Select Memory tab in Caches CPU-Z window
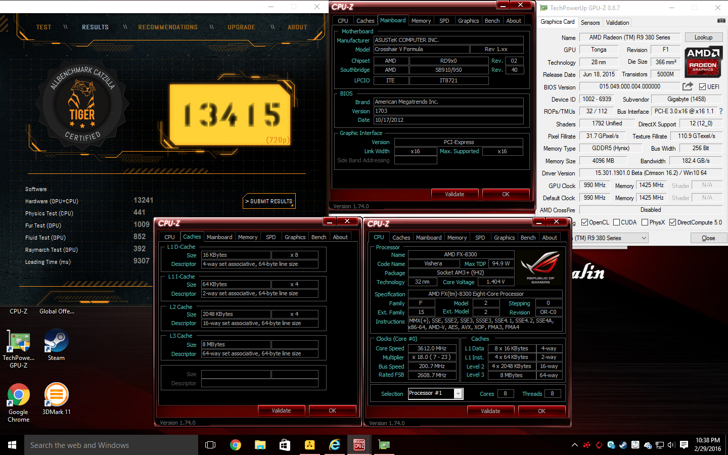728x455 pixels. 248,237
